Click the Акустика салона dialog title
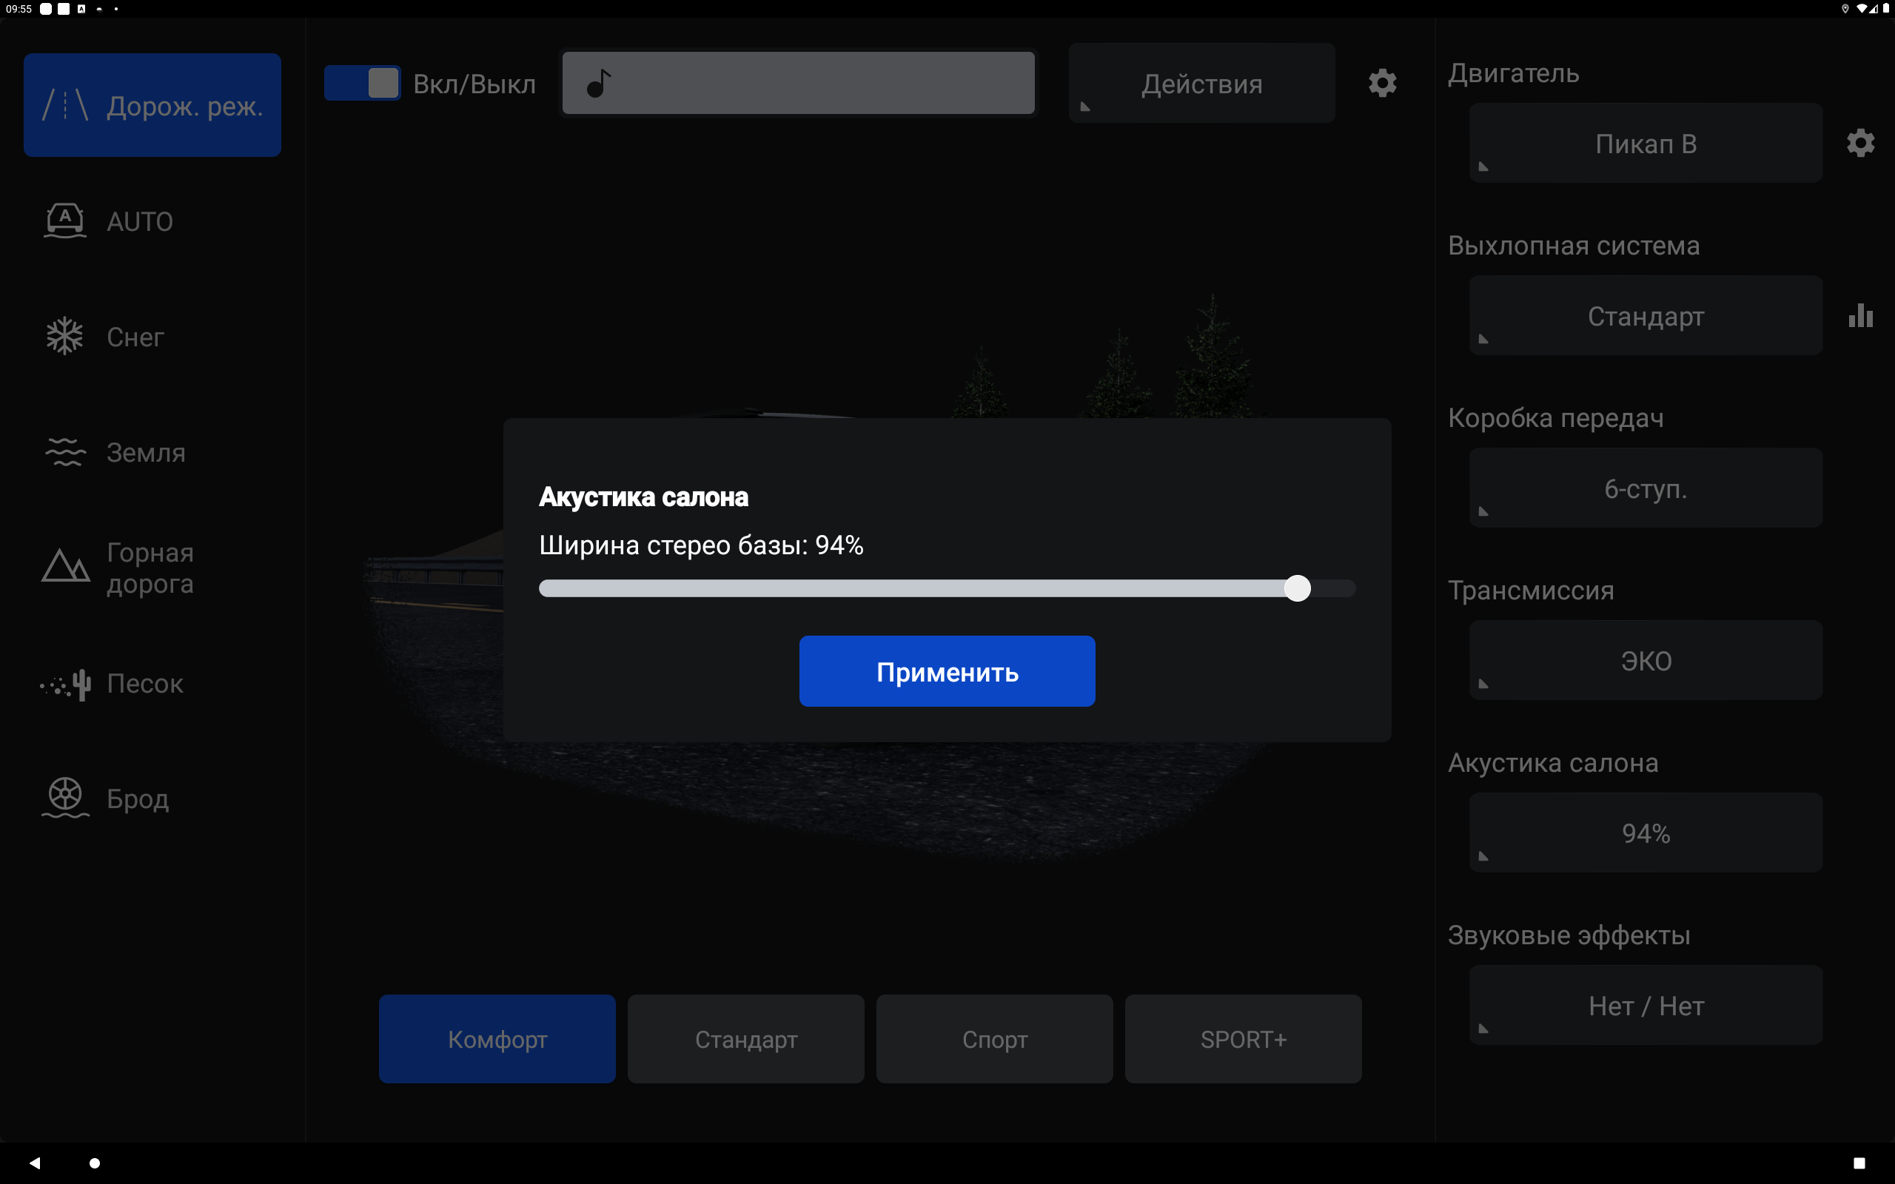Viewport: 1895px width, 1184px height. [644, 497]
